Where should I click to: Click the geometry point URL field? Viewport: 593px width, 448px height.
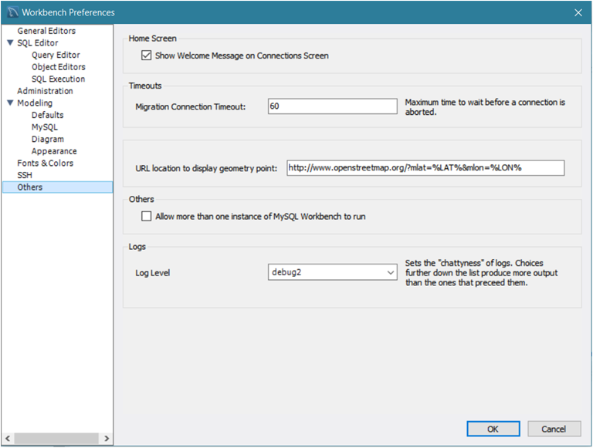click(425, 168)
